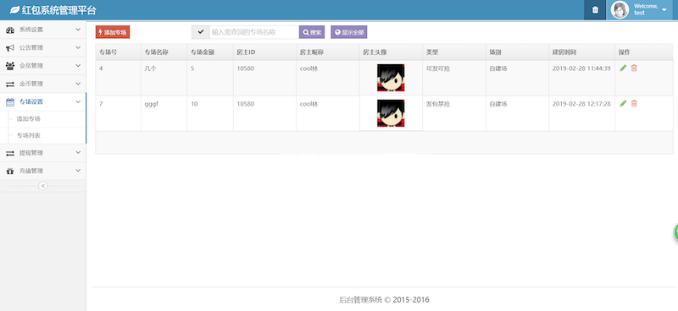Open the 公告管理 sidebar menu

pyautogui.click(x=43, y=47)
